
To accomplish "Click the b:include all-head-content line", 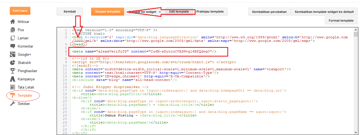I will tap(124, 80).
